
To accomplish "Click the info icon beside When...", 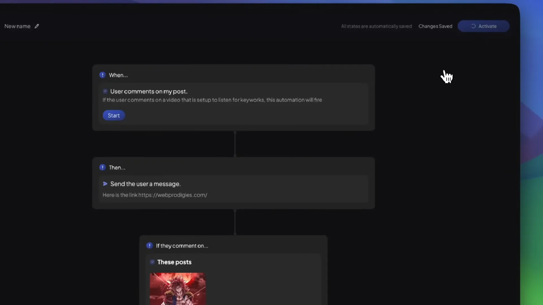I will point(102,75).
